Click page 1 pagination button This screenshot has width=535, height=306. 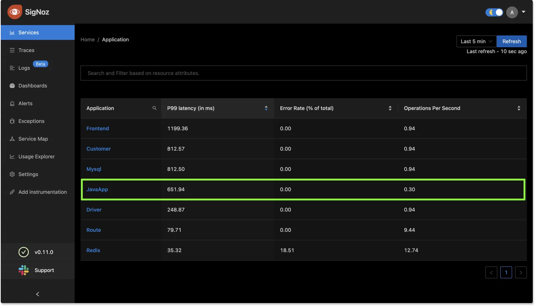click(x=506, y=272)
